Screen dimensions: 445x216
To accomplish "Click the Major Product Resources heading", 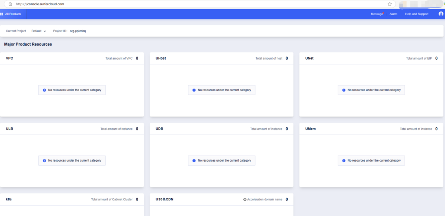I will (x=28, y=44).
